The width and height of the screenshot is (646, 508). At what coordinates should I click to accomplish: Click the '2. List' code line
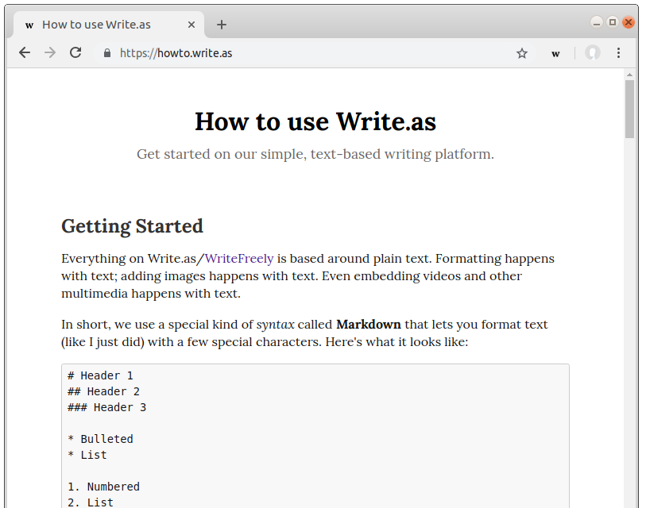(x=91, y=502)
